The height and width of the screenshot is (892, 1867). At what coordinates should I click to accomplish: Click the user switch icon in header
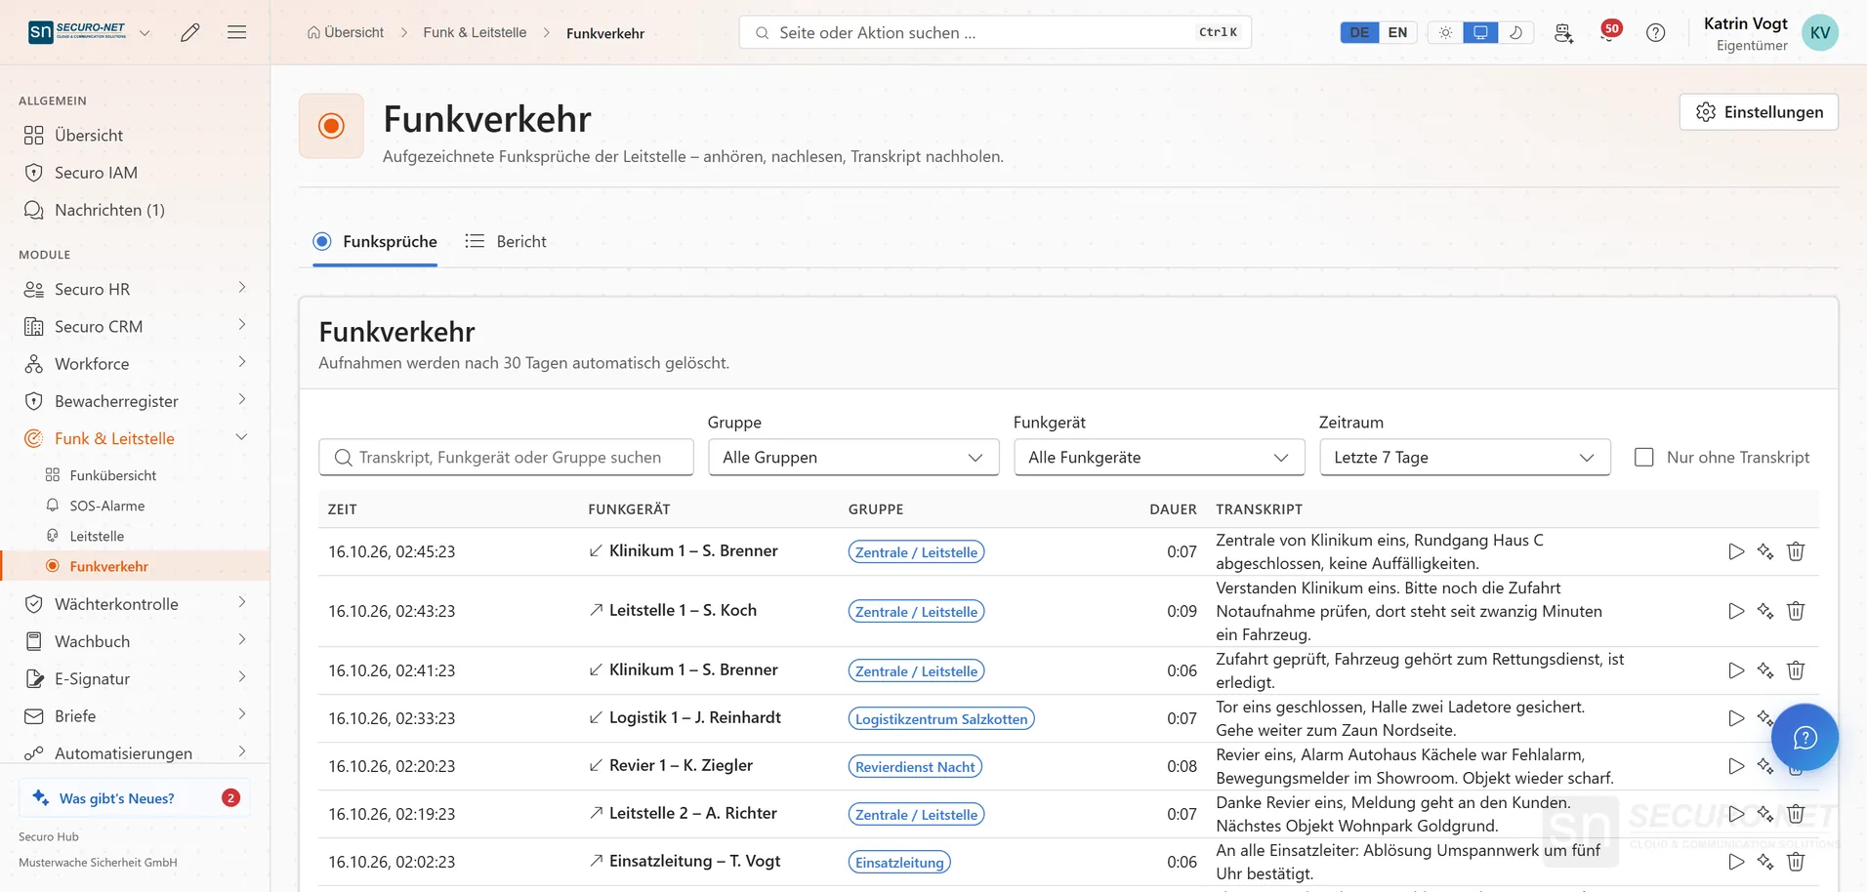(1563, 32)
